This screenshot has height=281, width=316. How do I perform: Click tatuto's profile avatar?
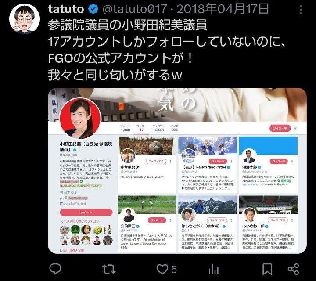25,19
